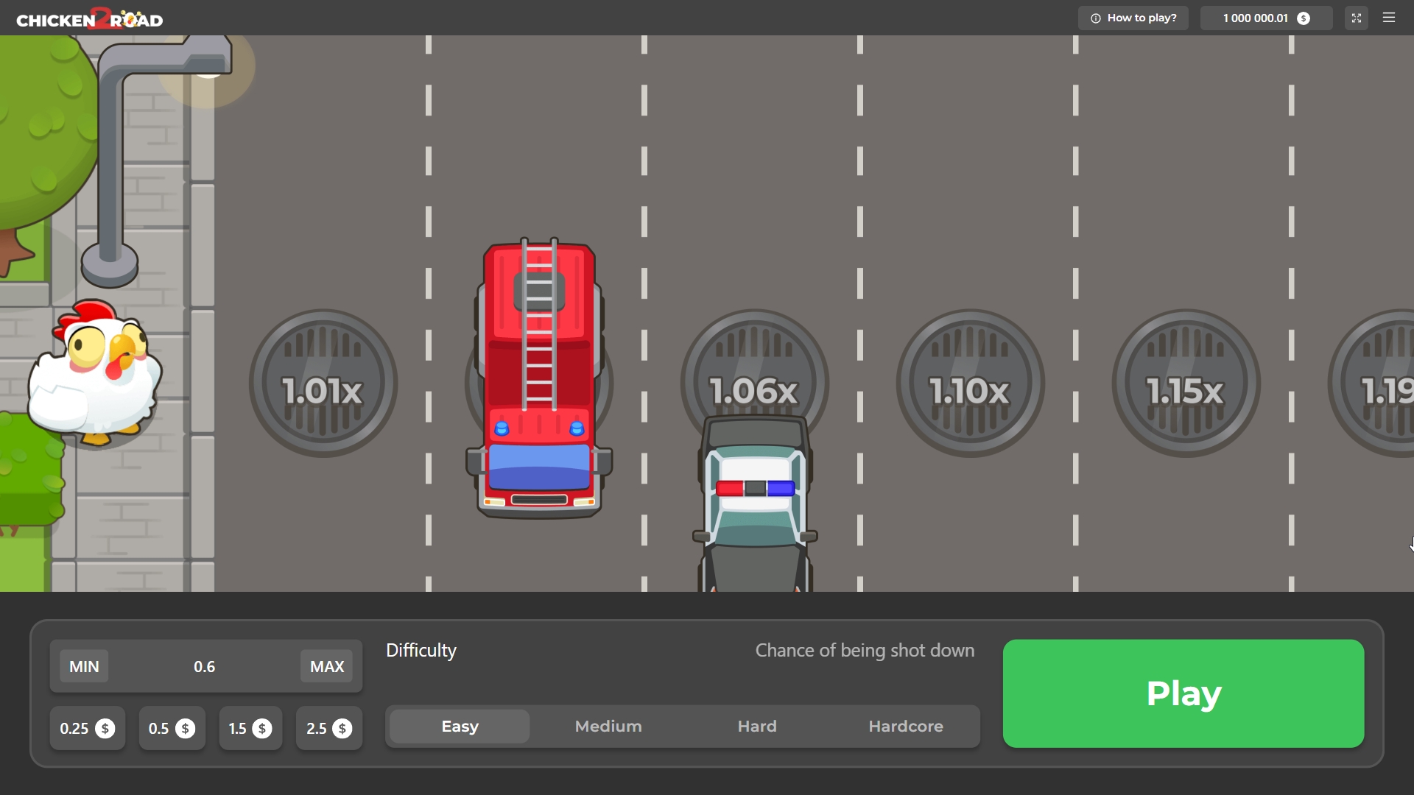The image size is (1414, 795).
Task: Select Hardcore difficulty
Action: 906,727
